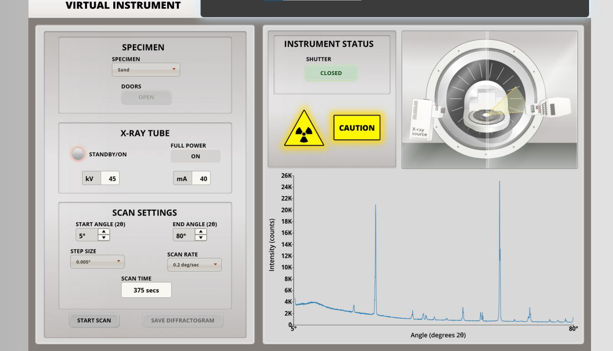This screenshot has height=351, width=613.
Task: Click the SCAN SETTINGS heading
Action: tap(145, 213)
